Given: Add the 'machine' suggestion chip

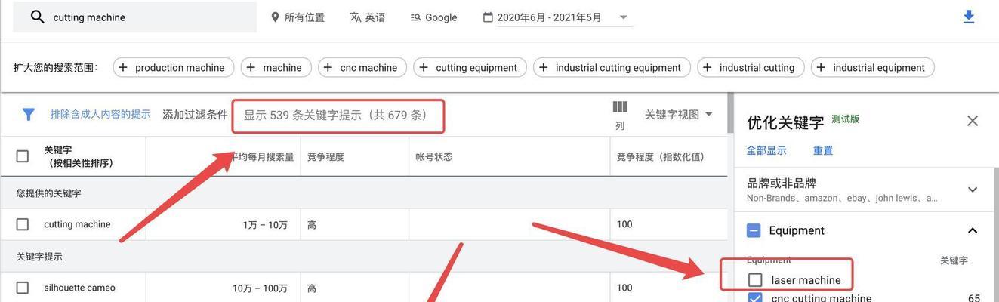Looking at the screenshot, I should pyautogui.click(x=276, y=67).
